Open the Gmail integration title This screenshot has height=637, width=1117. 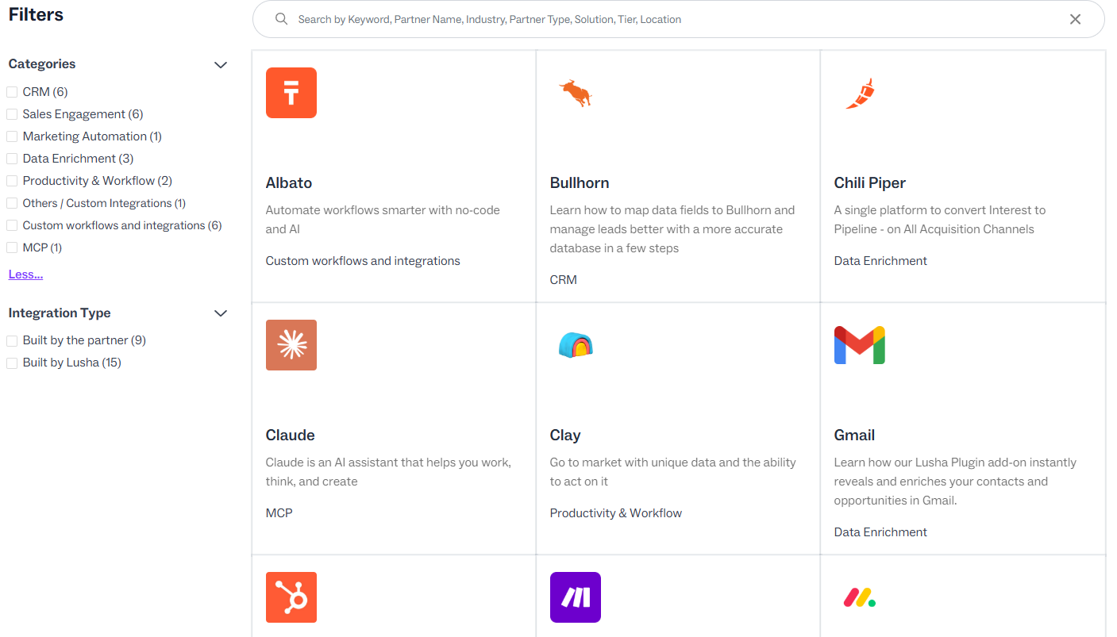[x=854, y=435]
